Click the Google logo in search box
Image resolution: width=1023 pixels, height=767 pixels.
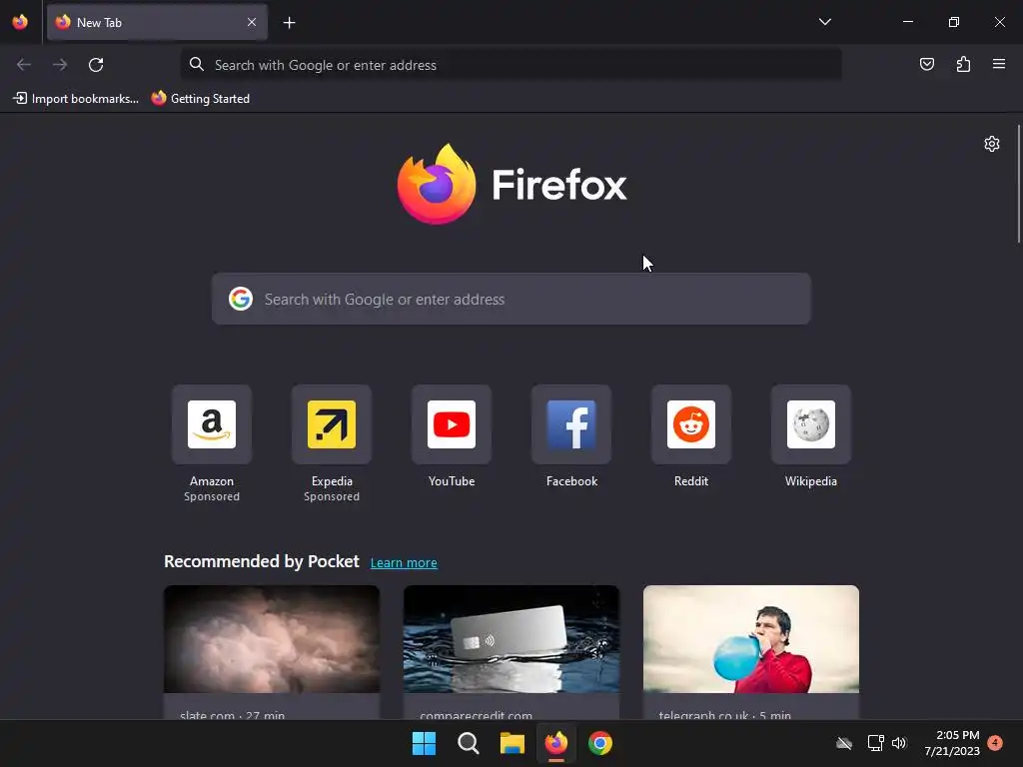(241, 299)
